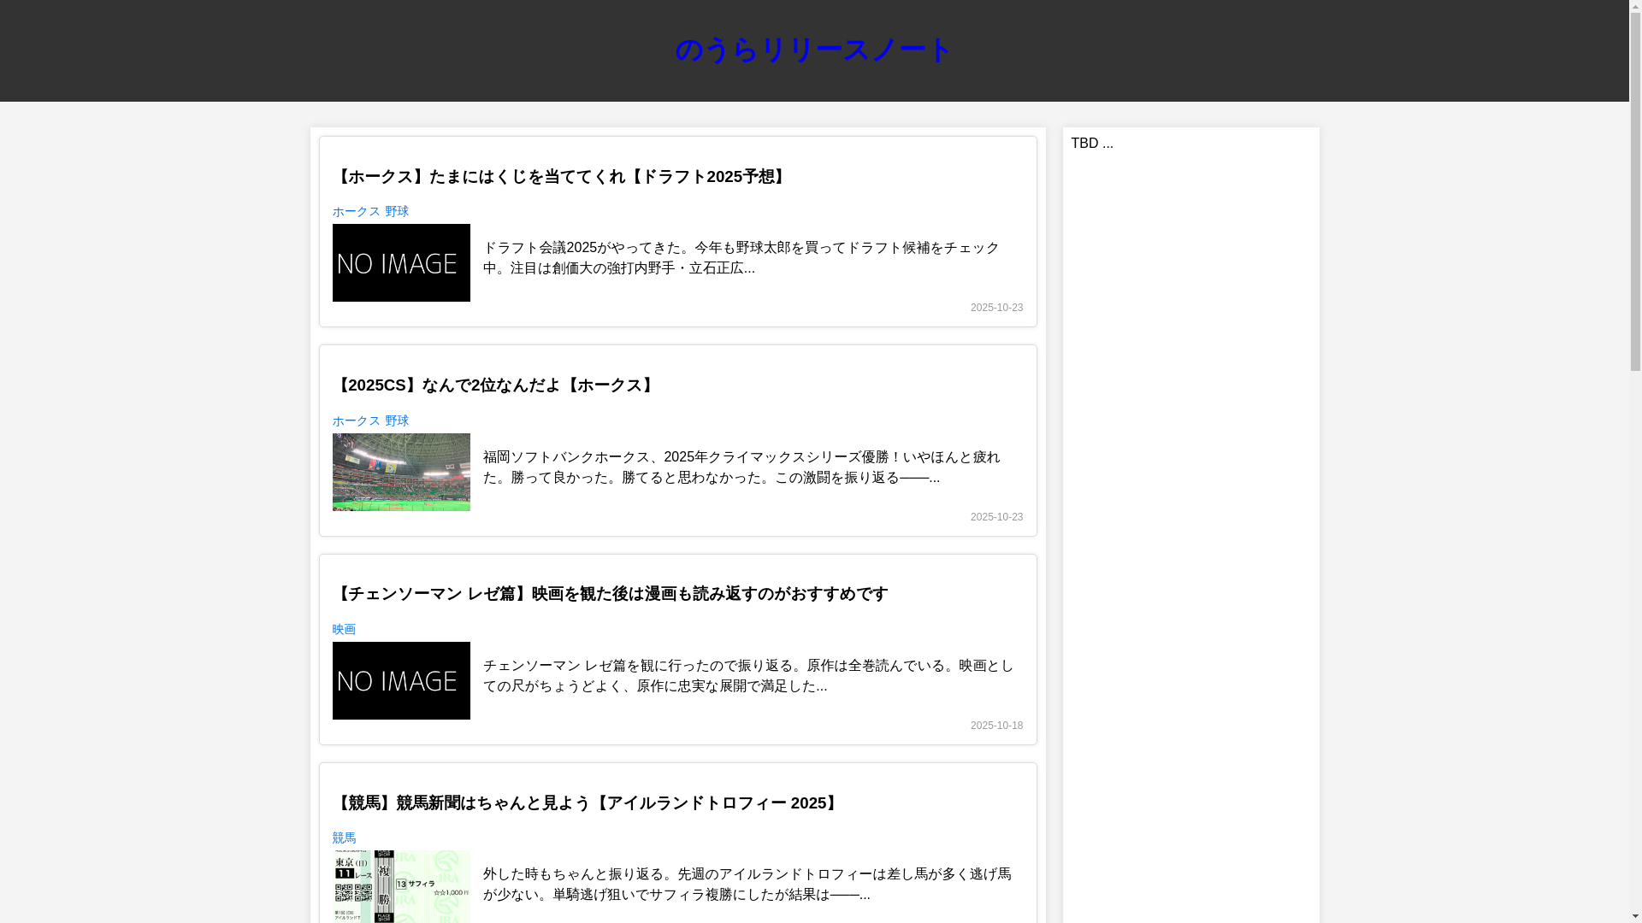This screenshot has width=1642, height=923.
Task: Click the Chainsaw Man post excerpt text
Action: pyautogui.click(x=747, y=676)
